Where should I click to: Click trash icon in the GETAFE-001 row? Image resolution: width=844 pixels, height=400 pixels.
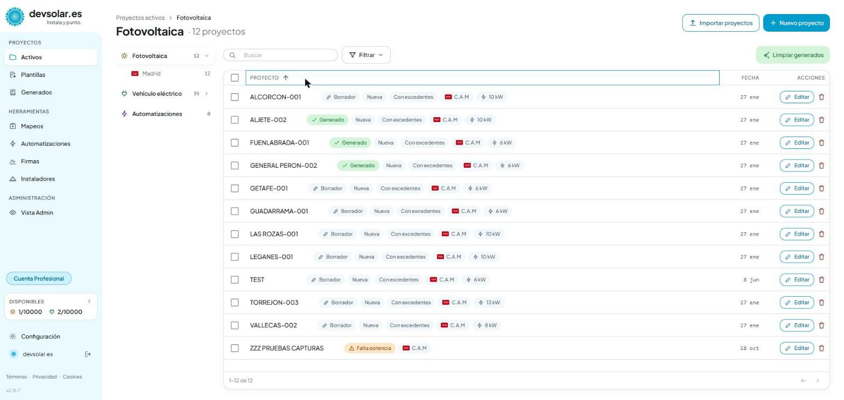[821, 189]
